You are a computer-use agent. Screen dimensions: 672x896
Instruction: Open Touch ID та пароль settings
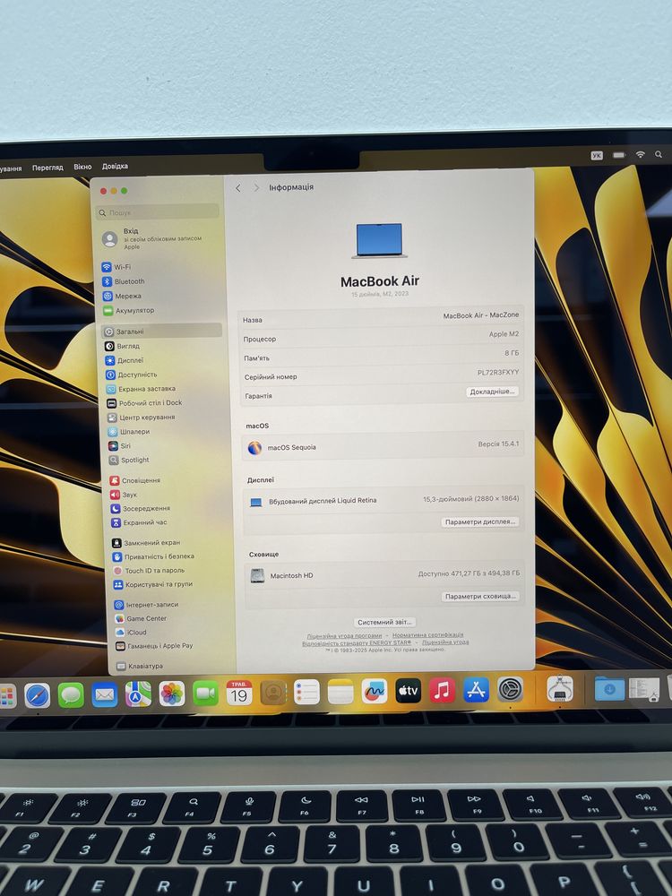pos(149,570)
